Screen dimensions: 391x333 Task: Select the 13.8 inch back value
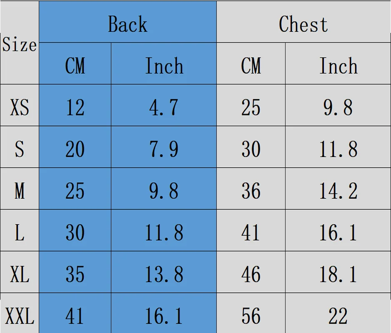tap(163, 274)
